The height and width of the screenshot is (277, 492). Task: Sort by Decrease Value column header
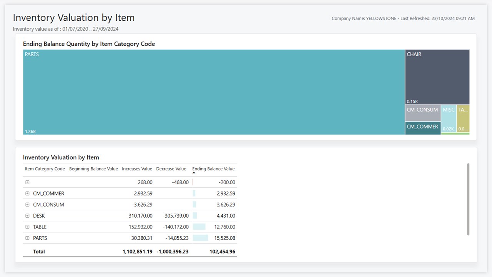[171, 169]
